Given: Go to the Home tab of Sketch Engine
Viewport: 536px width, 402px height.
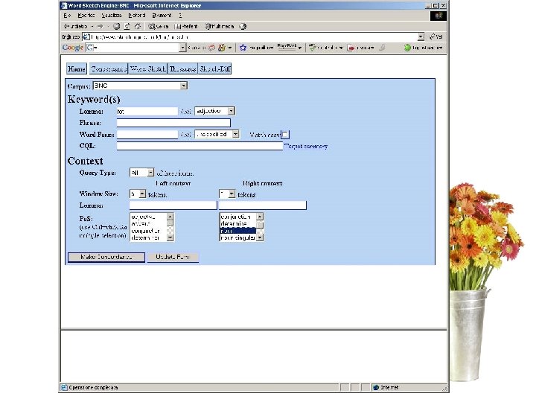Looking at the screenshot, I should tap(77, 68).
